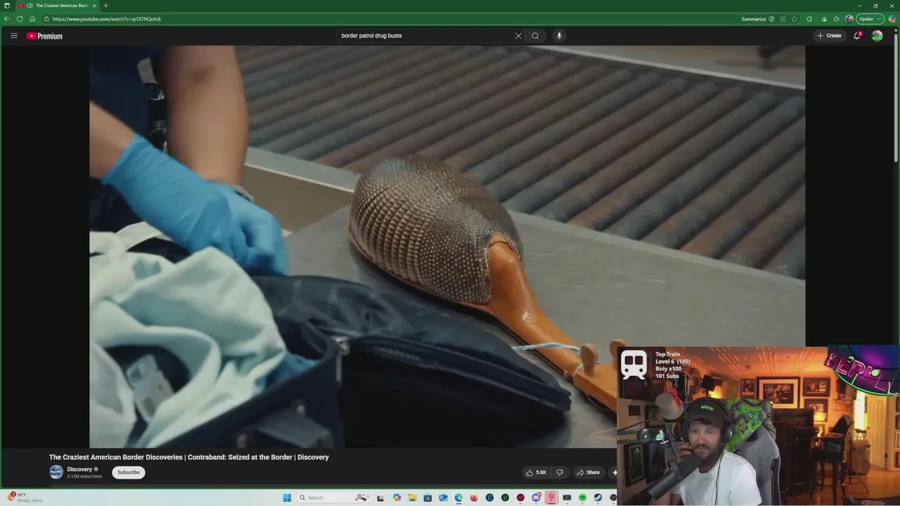The width and height of the screenshot is (900, 506).
Task: Open Steam from the taskbar
Action: point(598,498)
